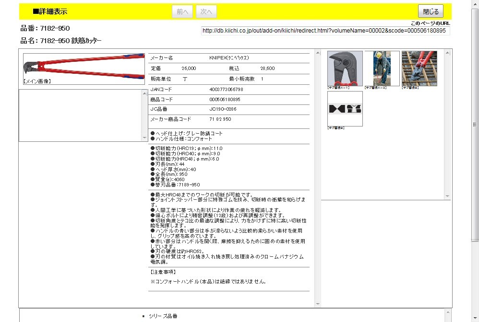Screen dimensions: 479x322
Task: Select maker product code 71 82 950
Action: point(220,119)
